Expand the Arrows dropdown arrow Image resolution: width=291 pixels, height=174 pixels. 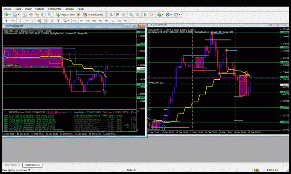68,21
